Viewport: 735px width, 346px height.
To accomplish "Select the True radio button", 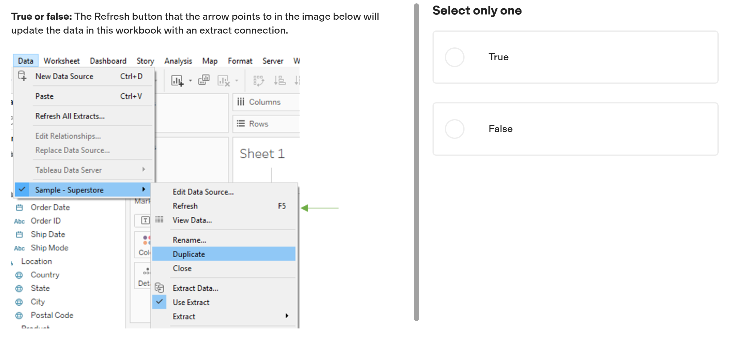I will point(454,57).
